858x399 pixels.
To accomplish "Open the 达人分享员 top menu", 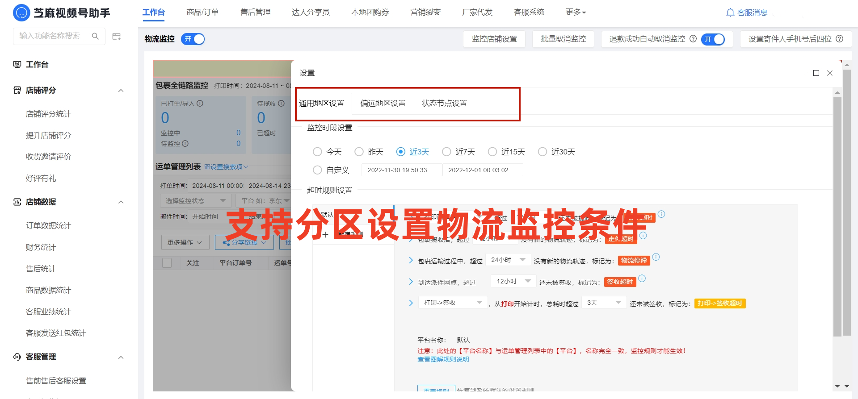I will (x=311, y=12).
